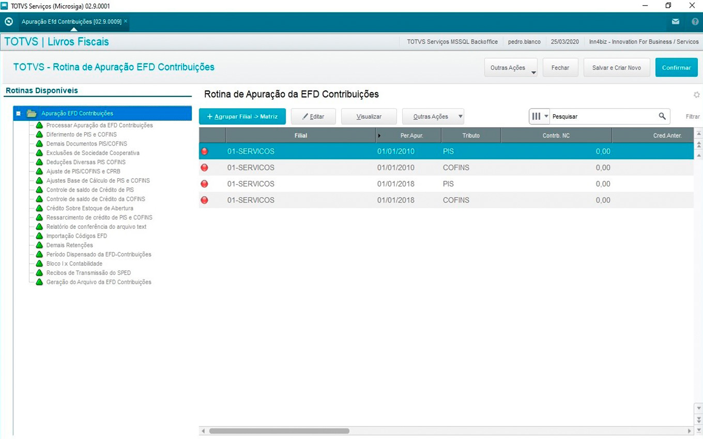Screen dimensions: 703x439
Task: Click the magnifier search icon
Action: click(662, 116)
